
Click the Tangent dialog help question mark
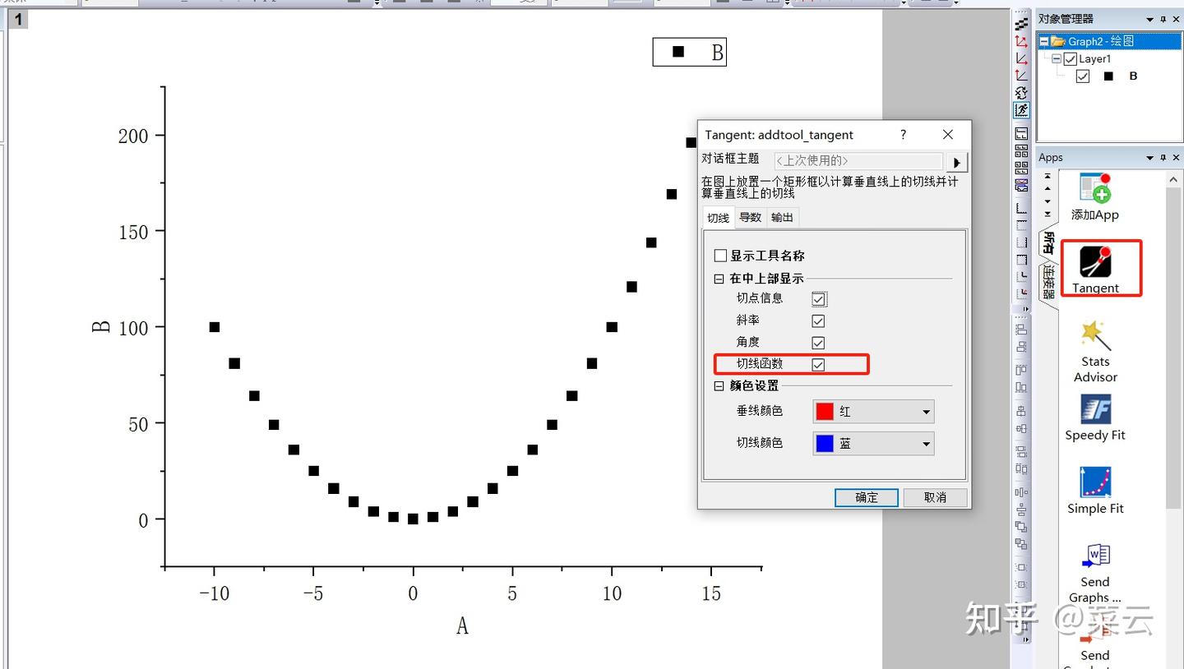tap(903, 135)
